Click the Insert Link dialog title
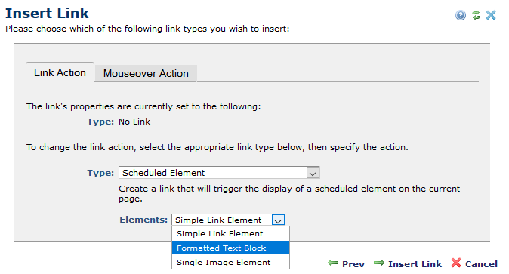This screenshot has width=509, height=274. [x=47, y=14]
